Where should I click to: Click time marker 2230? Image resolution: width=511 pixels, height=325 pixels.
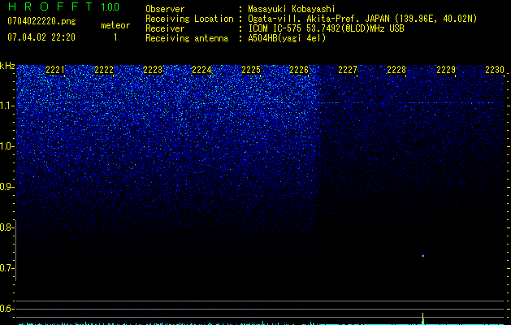[x=495, y=70]
